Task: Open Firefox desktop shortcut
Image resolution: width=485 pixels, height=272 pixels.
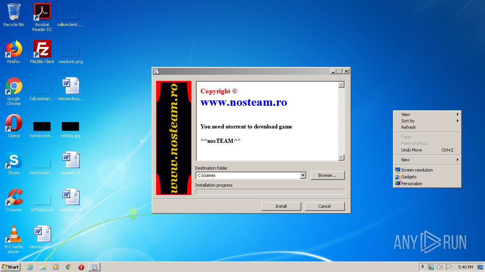Action: pyautogui.click(x=14, y=52)
